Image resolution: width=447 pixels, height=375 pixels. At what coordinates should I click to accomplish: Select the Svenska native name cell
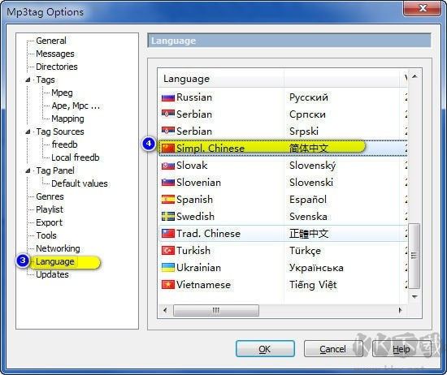[x=308, y=217]
